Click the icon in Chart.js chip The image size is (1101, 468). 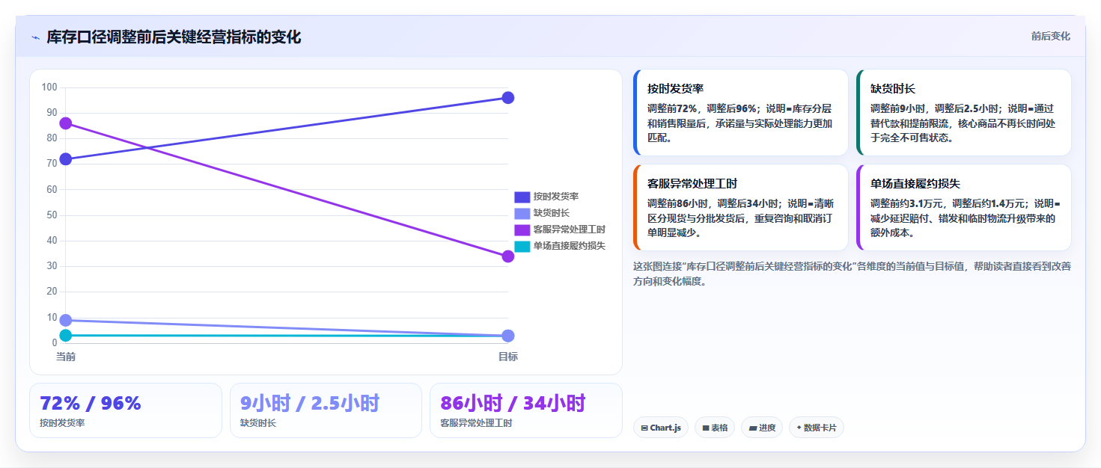click(644, 428)
